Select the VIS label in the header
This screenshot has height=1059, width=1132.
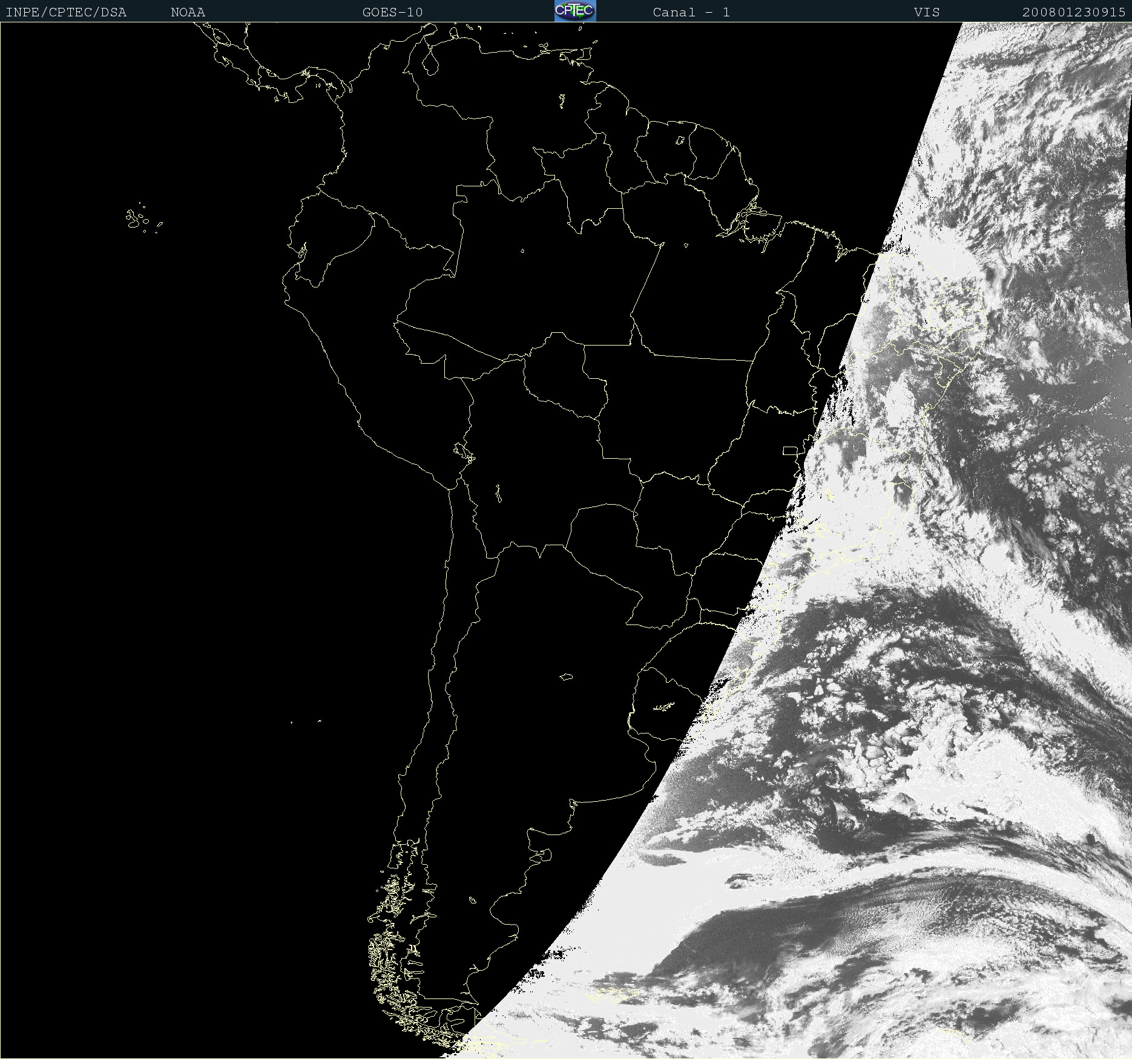(x=927, y=12)
